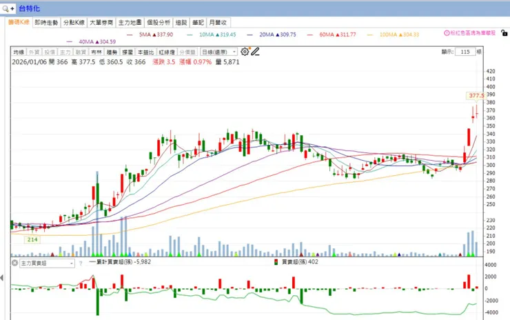Viewport: 510px width, 320px height.
Task: Toggle 分價量 price-volume button
Action: [x=187, y=52]
